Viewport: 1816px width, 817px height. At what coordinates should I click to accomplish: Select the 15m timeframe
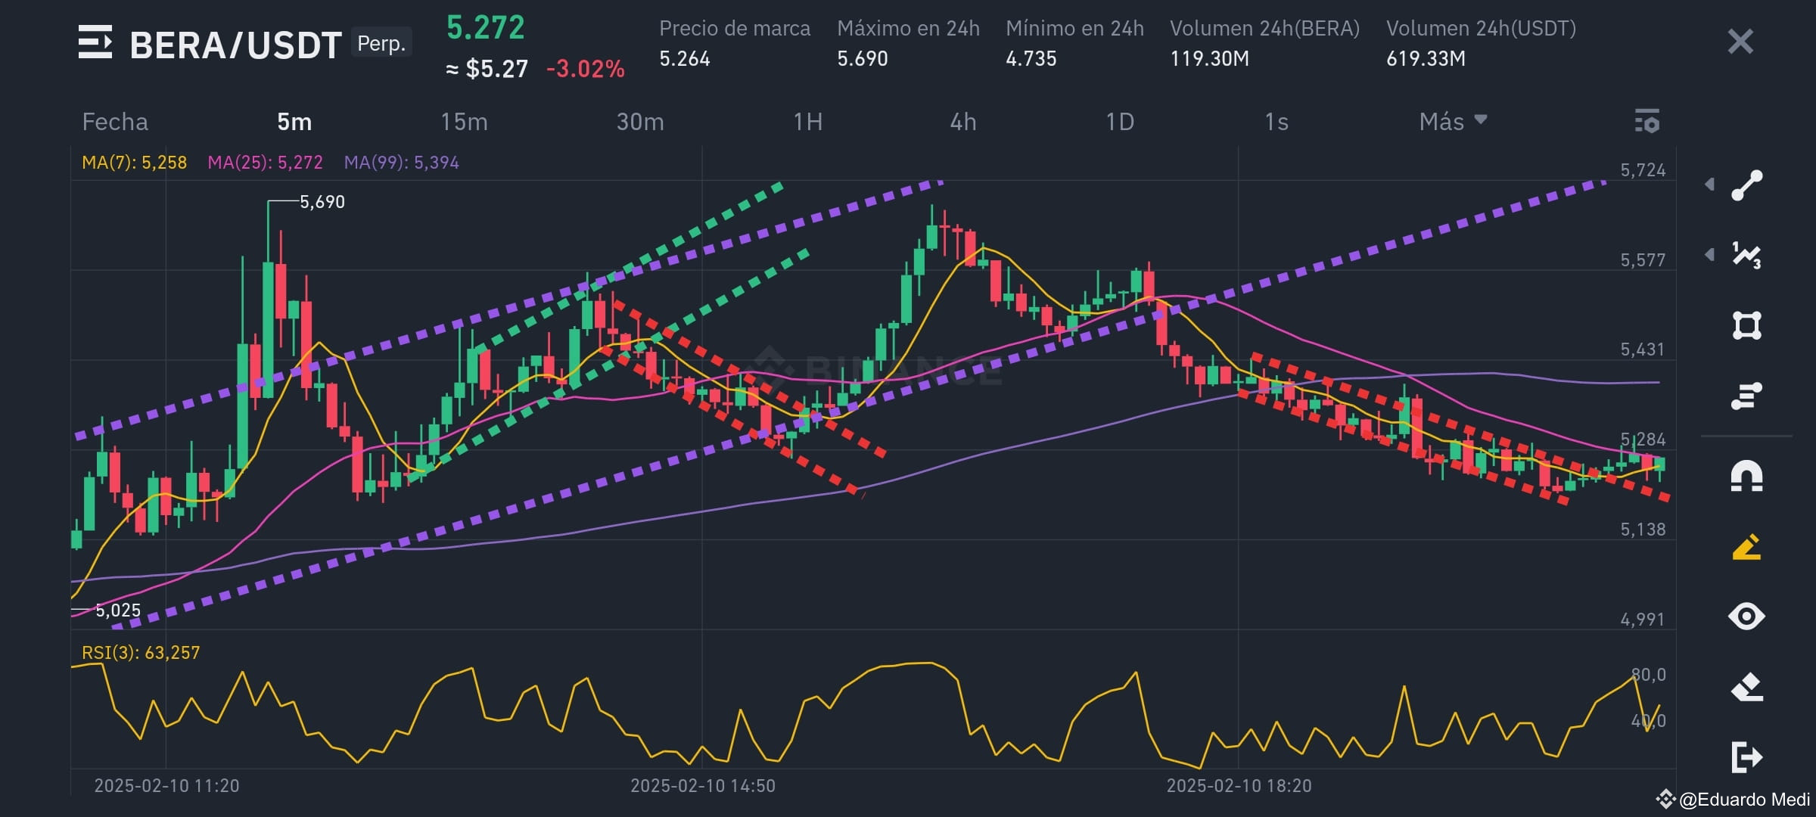click(464, 121)
